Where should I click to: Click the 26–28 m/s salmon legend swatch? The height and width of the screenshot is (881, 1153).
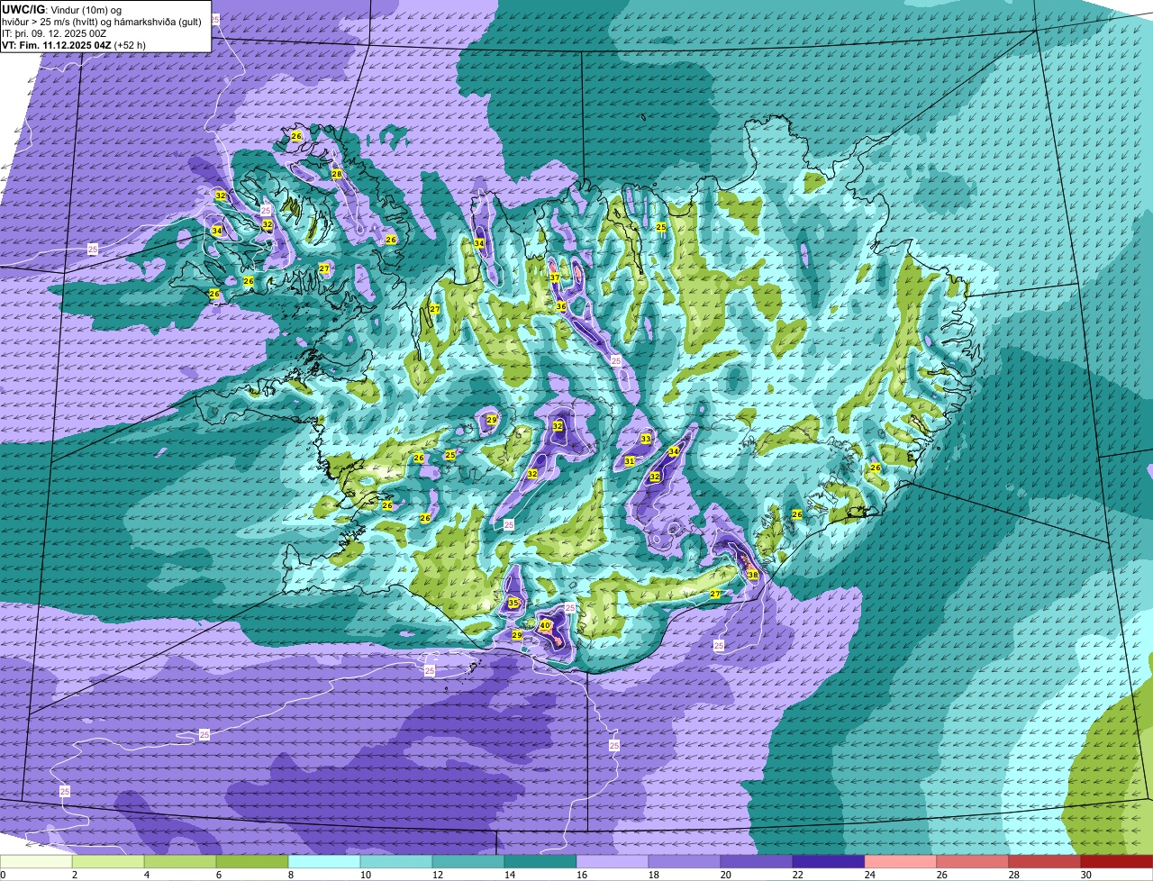coord(973,861)
